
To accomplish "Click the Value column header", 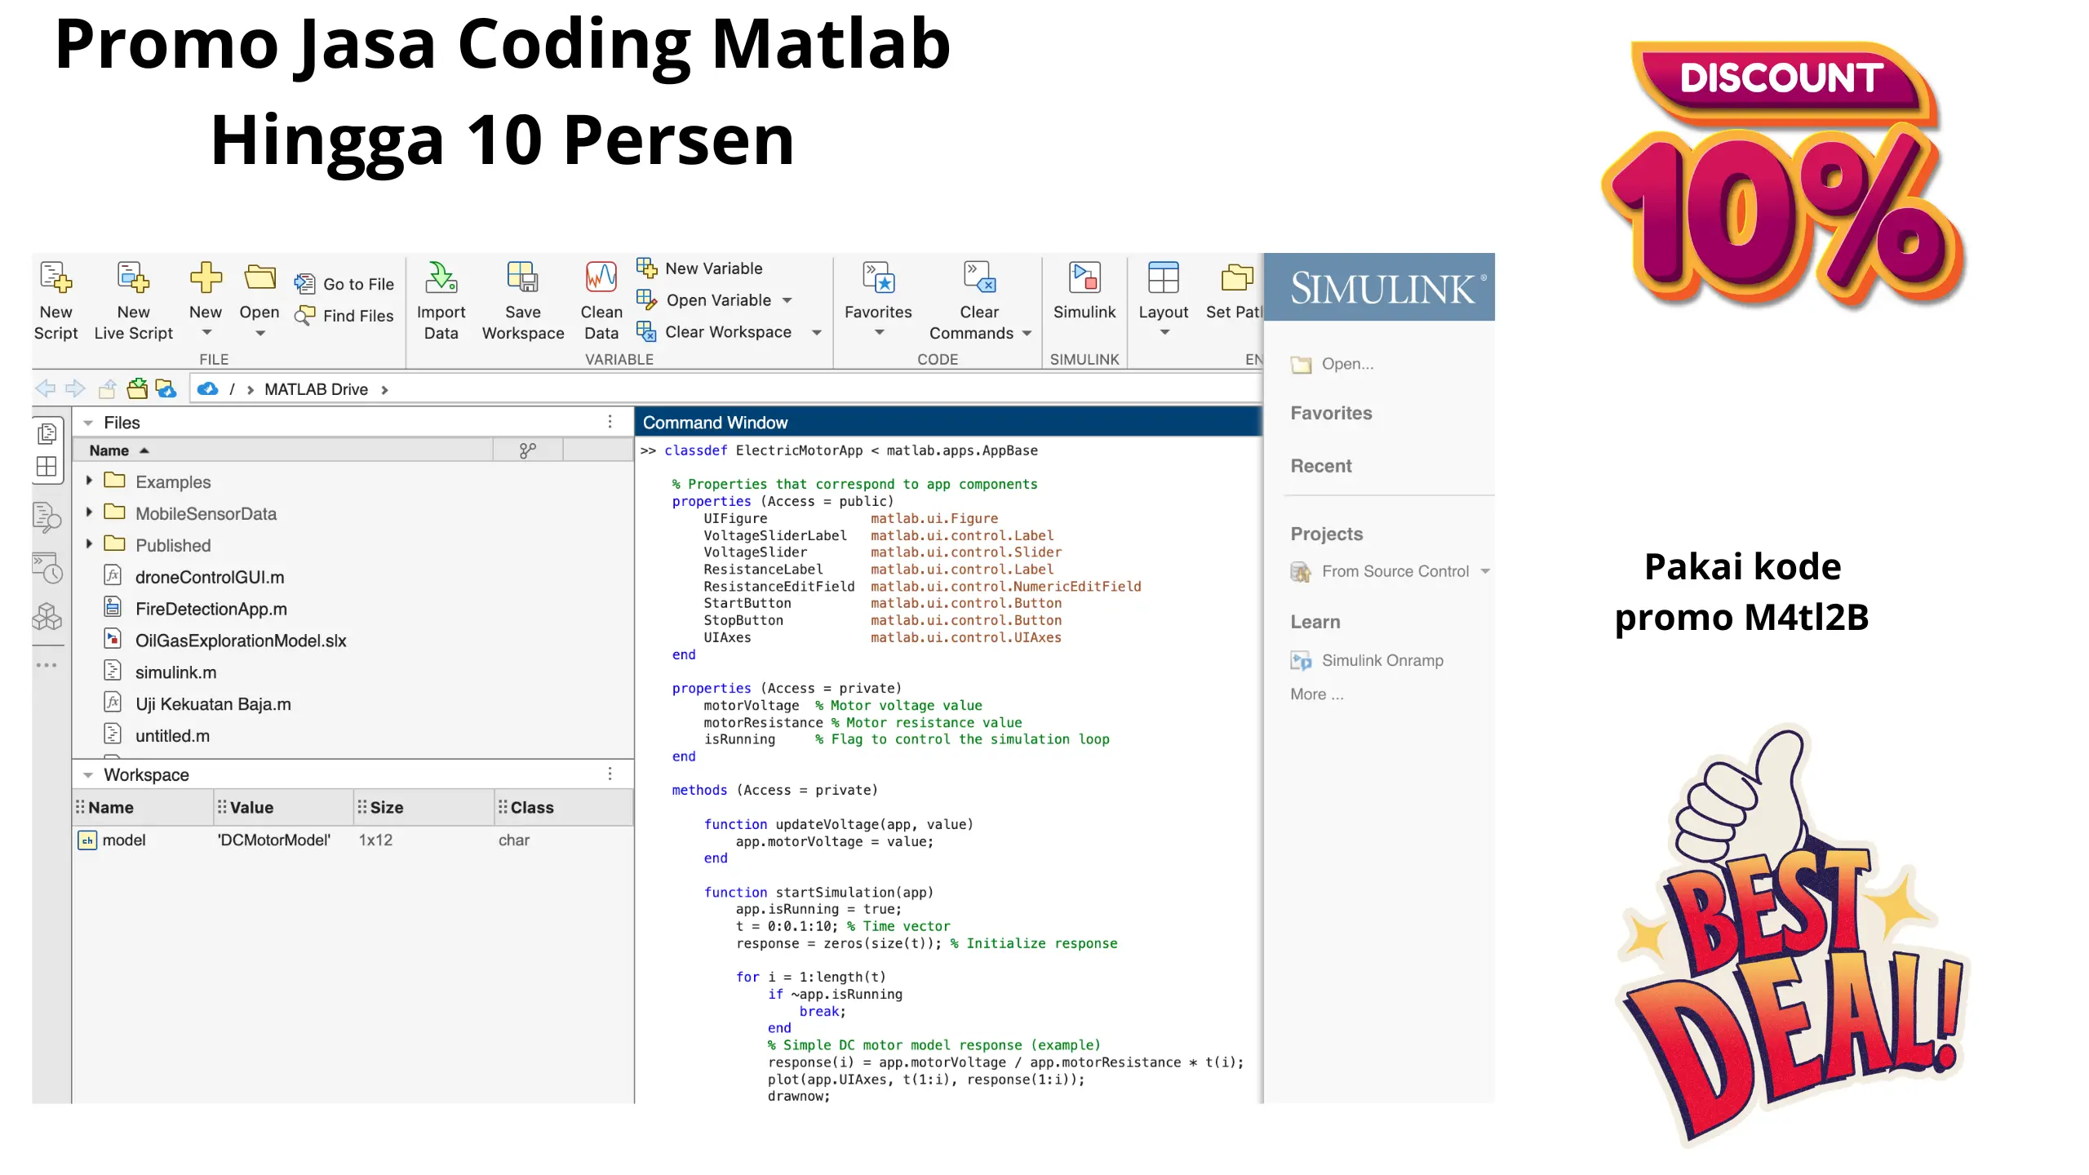I will (284, 808).
